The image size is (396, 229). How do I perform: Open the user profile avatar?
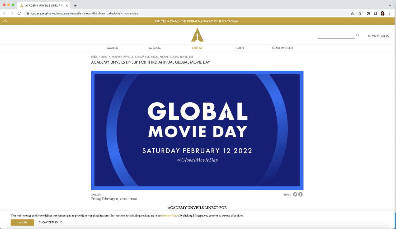pos(383,13)
